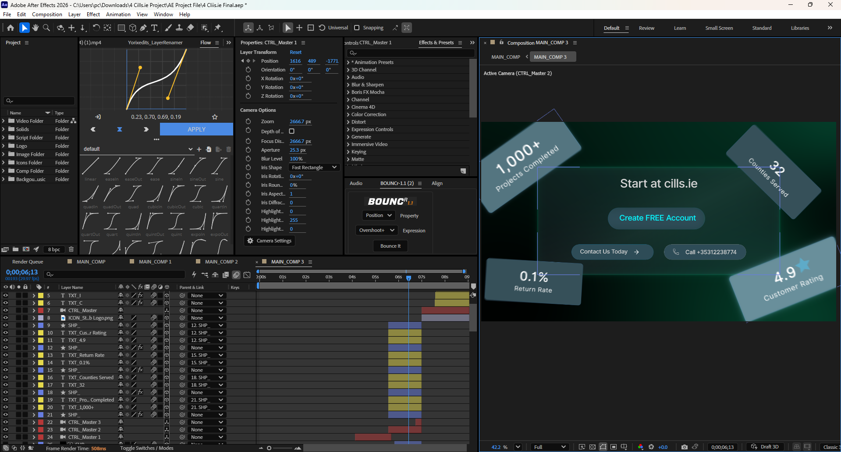This screenshot has height=452, width=841.
Task: Click yellow label swatch of TXT_I layer
Action: tap(41, 295)
